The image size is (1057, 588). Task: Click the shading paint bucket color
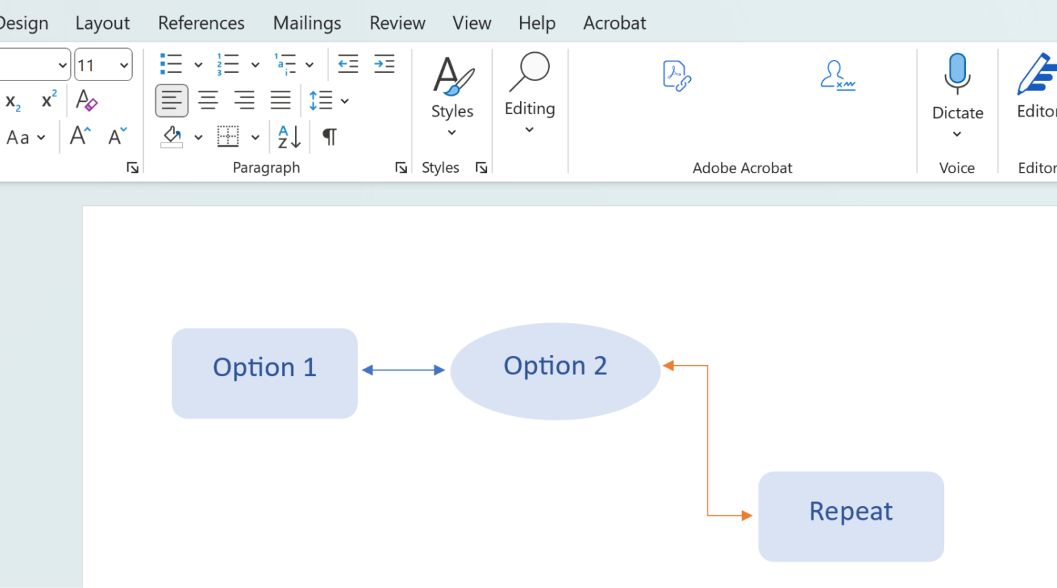click(x=171, y=136)
